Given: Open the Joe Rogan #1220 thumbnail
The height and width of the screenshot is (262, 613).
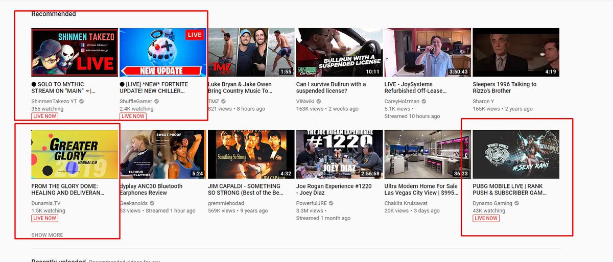Looking at the screenshot, I should (340, 154).
